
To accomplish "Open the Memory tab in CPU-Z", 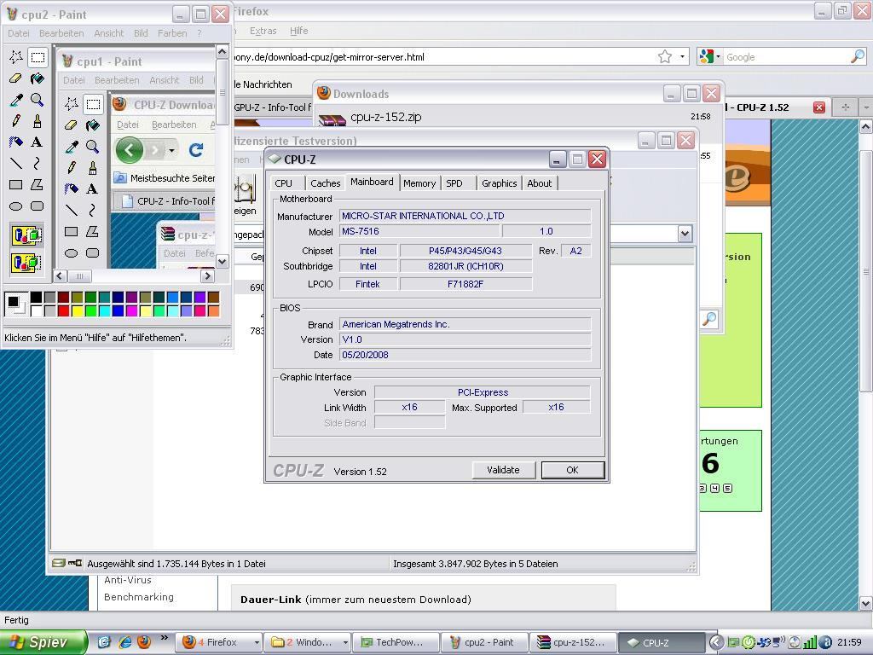I will pyautogui.click(x=419, y=183).
